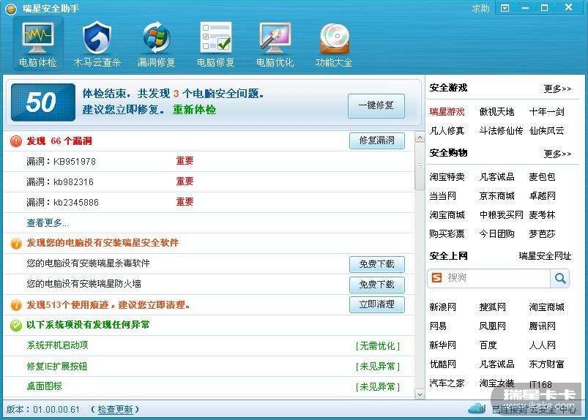Open the 优酷网 site link
Screen dimensions: 588x420
[442, 364]
